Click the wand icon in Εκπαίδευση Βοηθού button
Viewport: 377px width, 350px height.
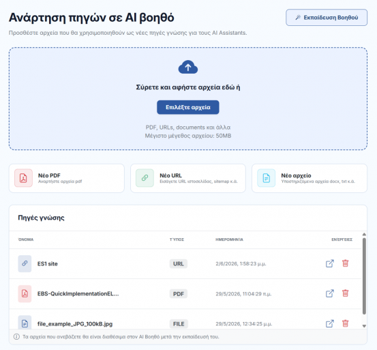point(298,17)
